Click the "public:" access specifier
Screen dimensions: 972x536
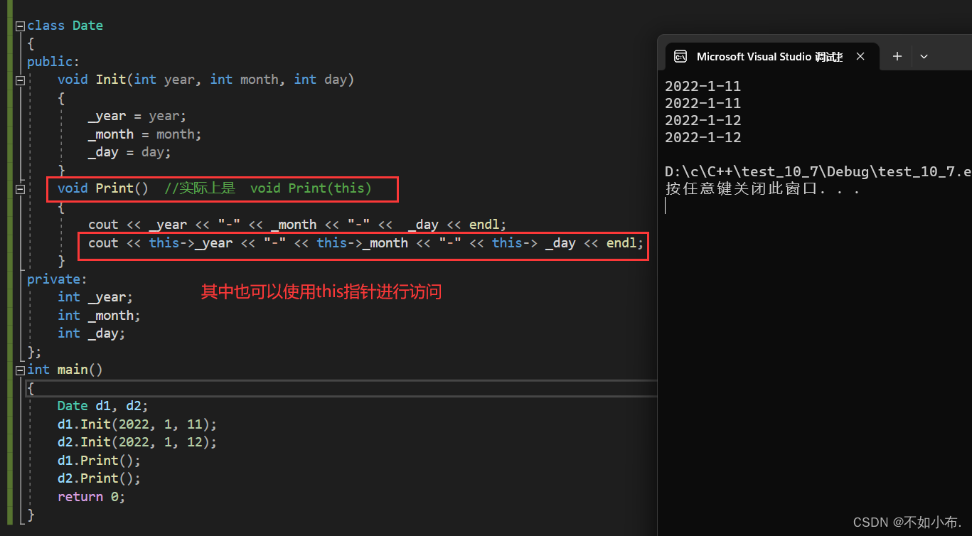53,62
